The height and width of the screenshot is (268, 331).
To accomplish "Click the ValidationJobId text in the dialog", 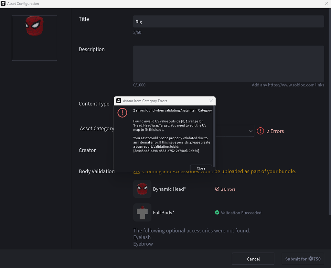I will pyautogui.click(x=166, y=149).
